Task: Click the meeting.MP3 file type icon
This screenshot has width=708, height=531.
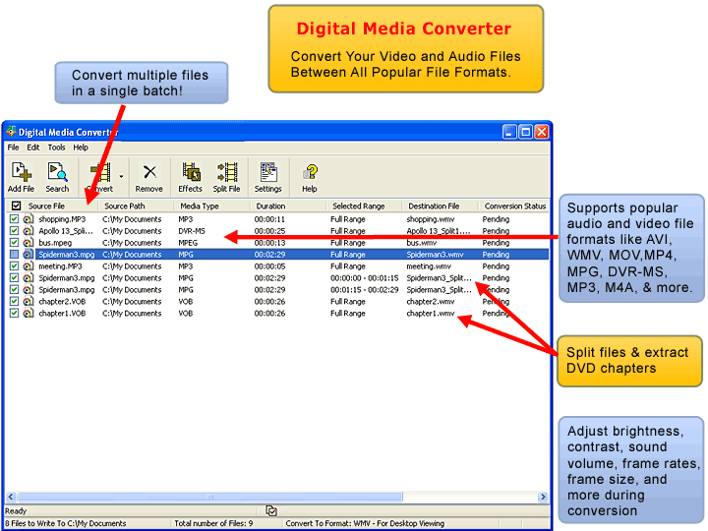Action: point(28,265)
